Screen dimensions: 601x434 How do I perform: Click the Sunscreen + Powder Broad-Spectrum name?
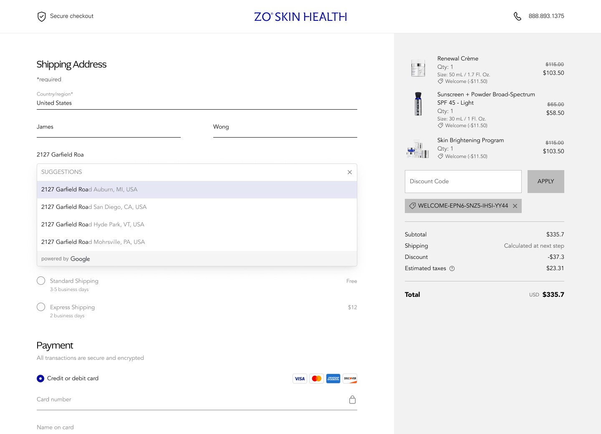(x=486, y=99)
